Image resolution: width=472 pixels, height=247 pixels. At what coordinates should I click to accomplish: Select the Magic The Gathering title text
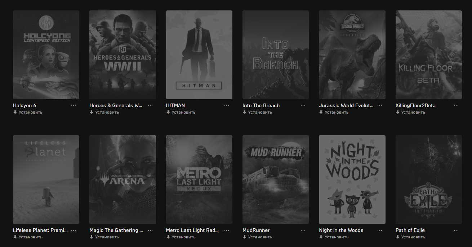pyautogui.click(x=116, y=230)
